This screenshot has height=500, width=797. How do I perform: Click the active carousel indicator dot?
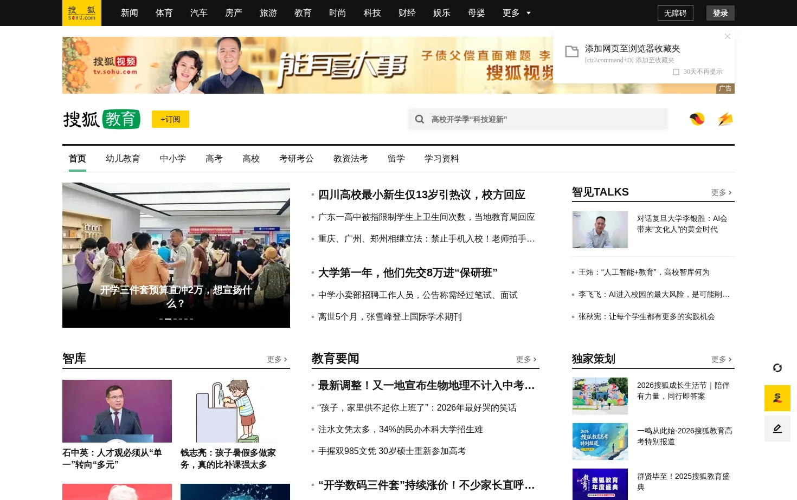(168, 319)
